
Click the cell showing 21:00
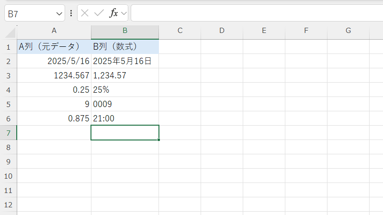[125, 118]
